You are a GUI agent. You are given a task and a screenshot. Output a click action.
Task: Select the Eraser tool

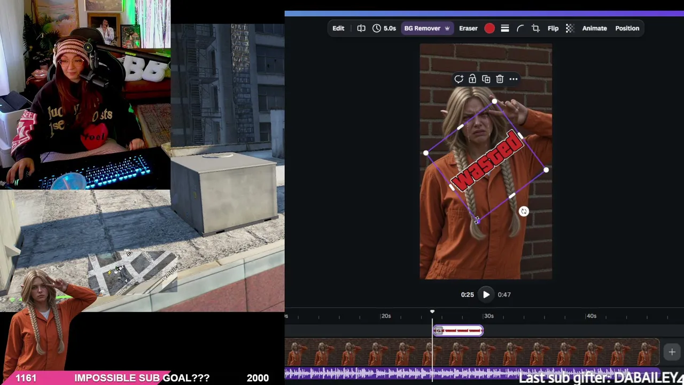pos(468,28)
